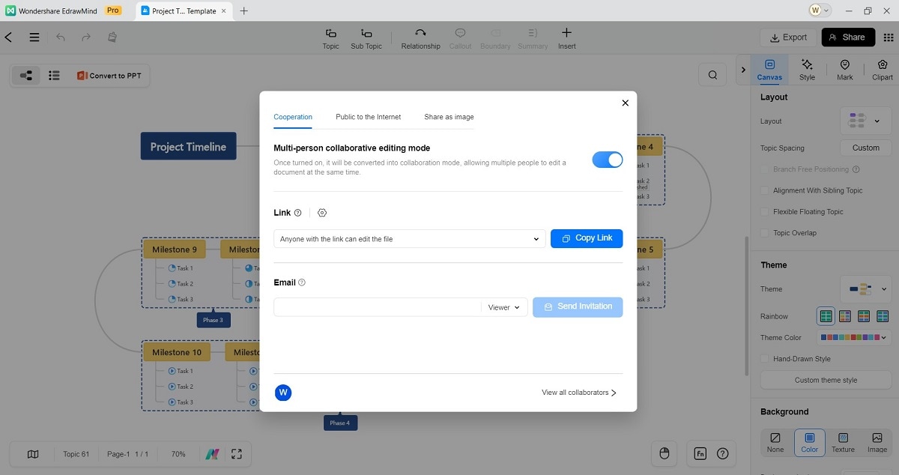
Task: Open the Viewer role dropdown
Action: pos(503,307)
